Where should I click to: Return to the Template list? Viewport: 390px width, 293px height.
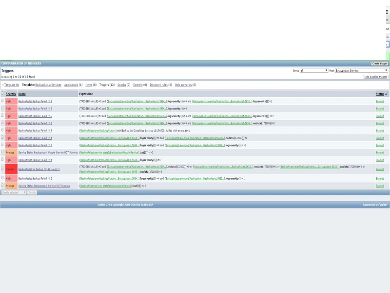(12, 84)
